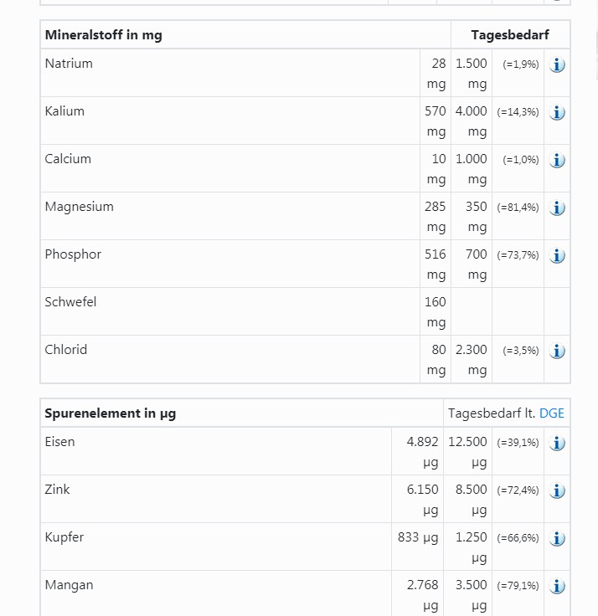
Task: Click the info icon in Natrium row
Action: click(x=557, y=64)
